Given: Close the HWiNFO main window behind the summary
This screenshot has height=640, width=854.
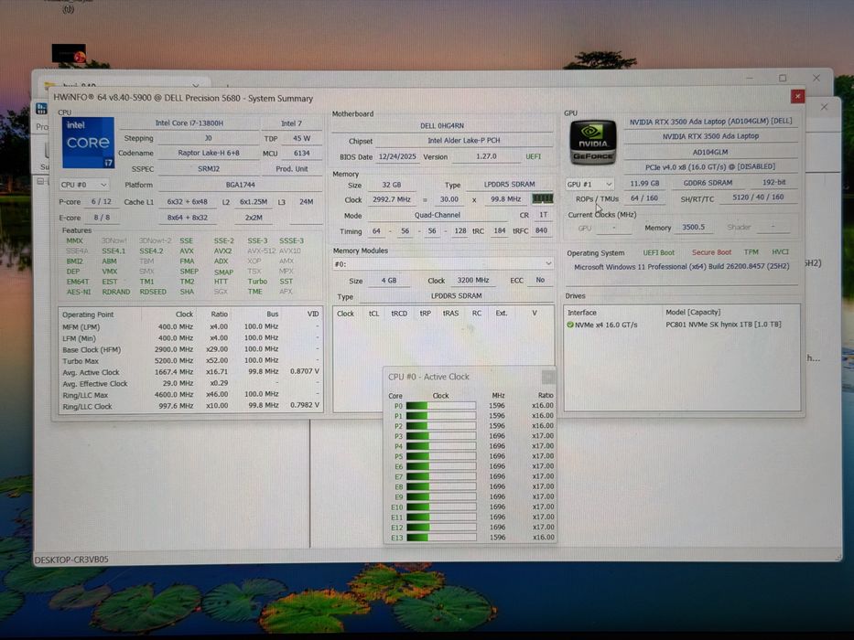Looking at the screenshot, I should click(x=824, y=107).
